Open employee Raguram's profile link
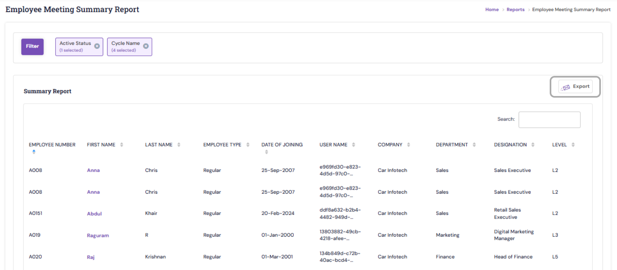The width and height of the screenshot is (617, 270). click(98, 235)
